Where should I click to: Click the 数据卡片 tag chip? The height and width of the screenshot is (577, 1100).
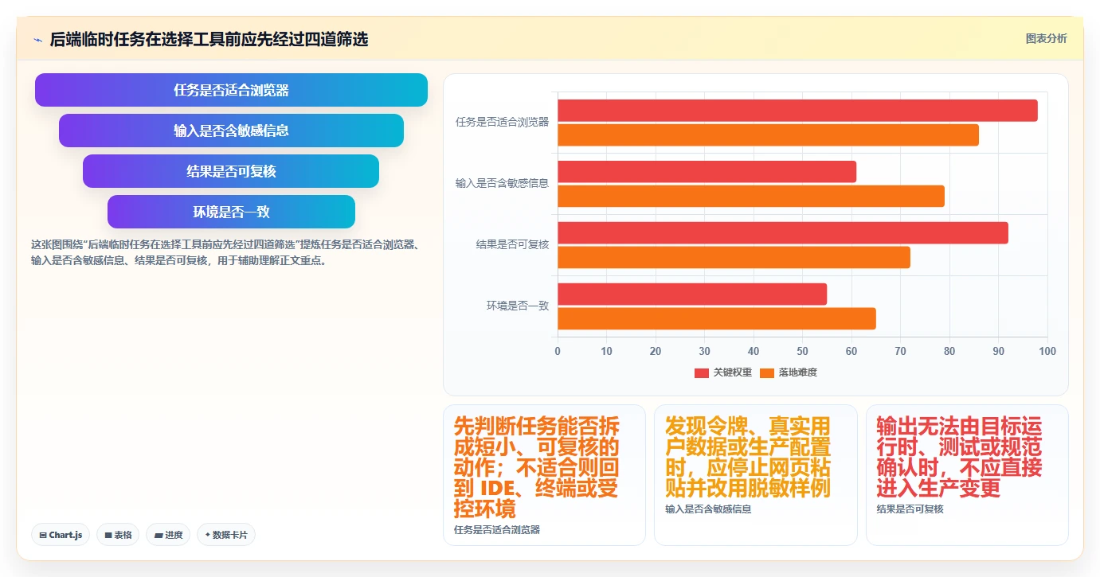tap(226, 535)
